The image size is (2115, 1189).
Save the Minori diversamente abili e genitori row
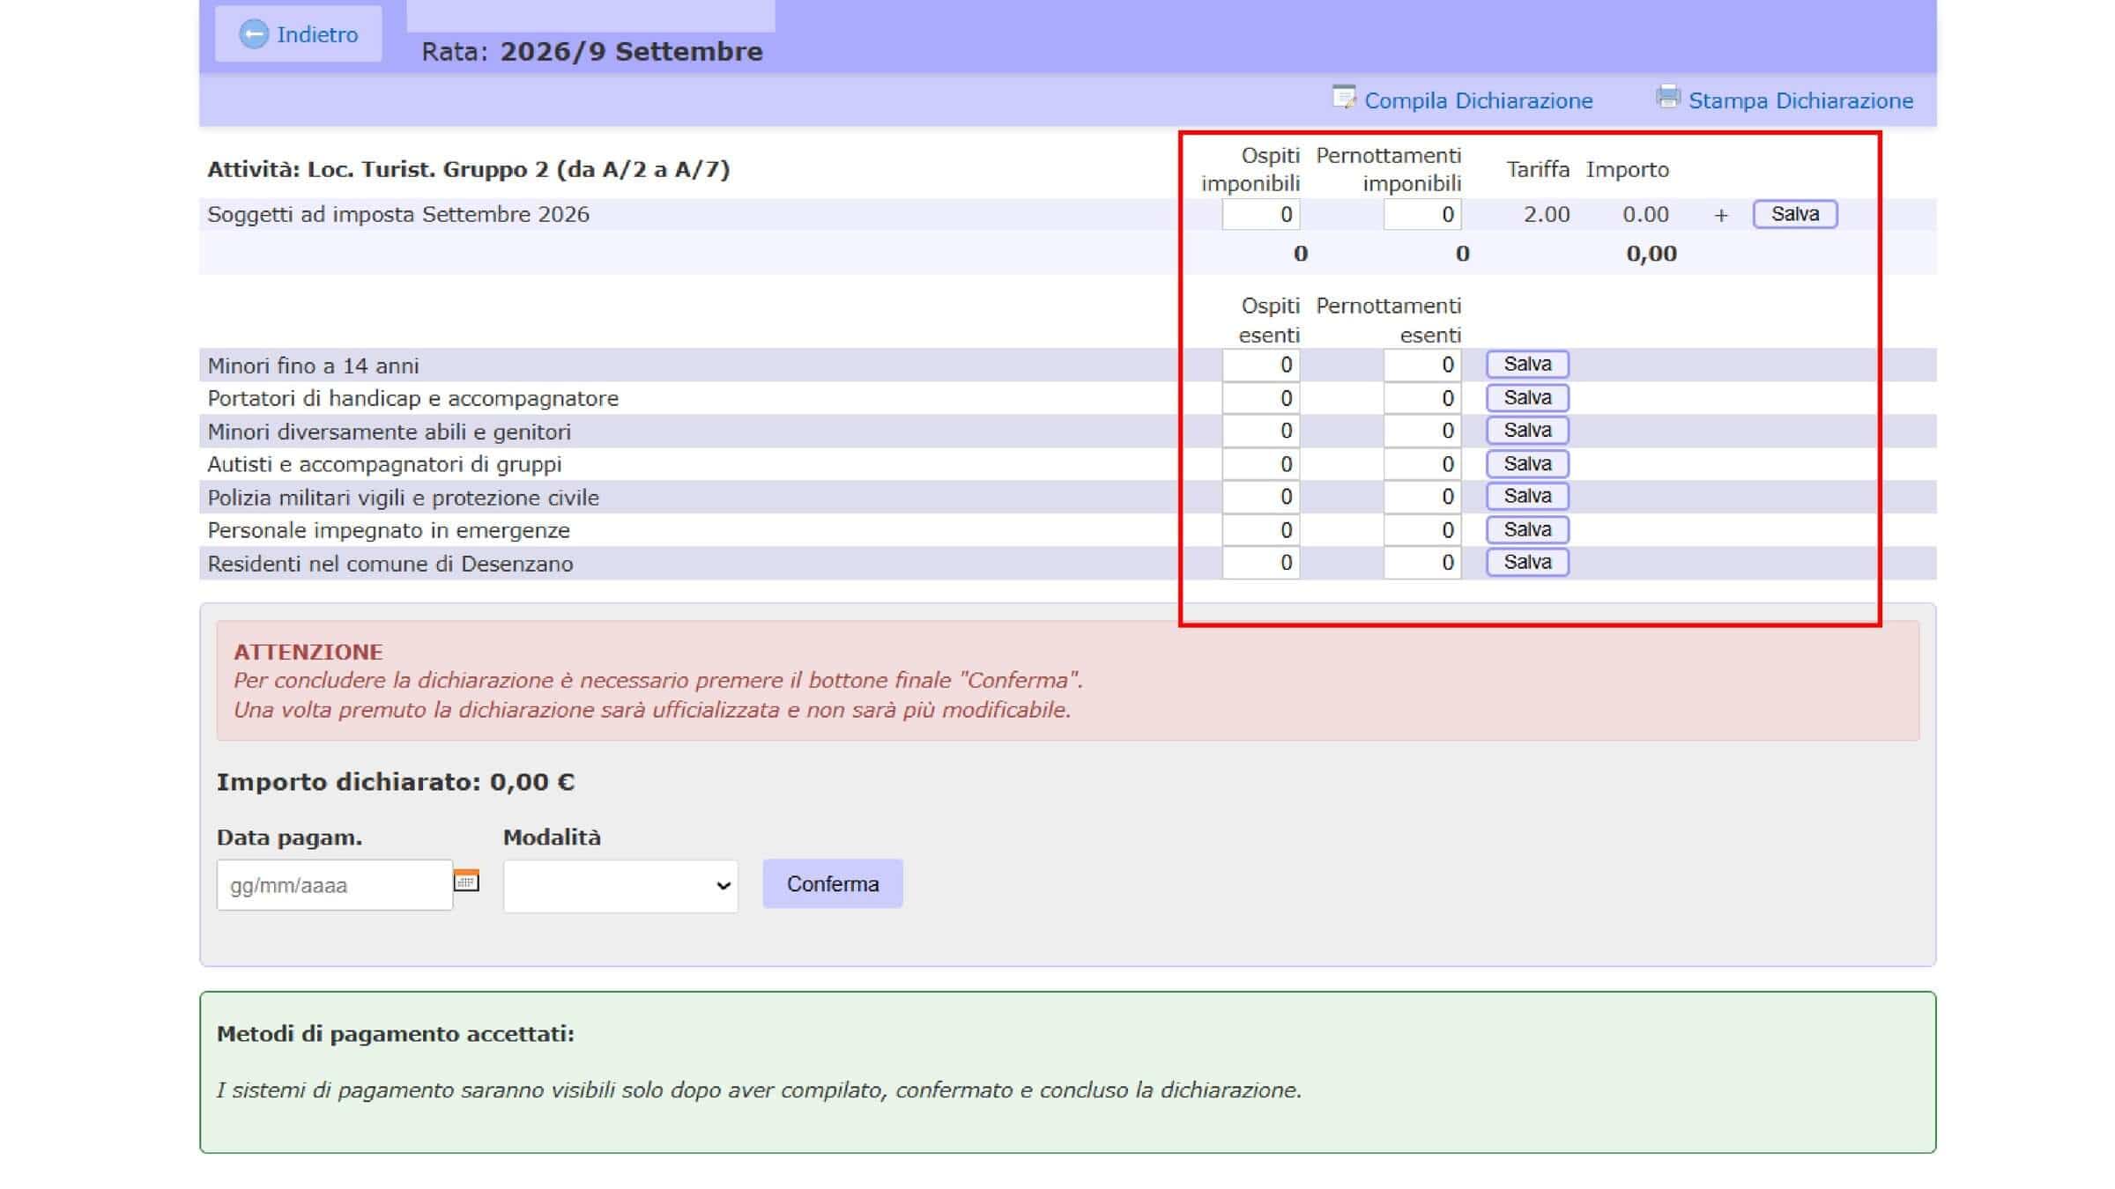click(1527, 430)
